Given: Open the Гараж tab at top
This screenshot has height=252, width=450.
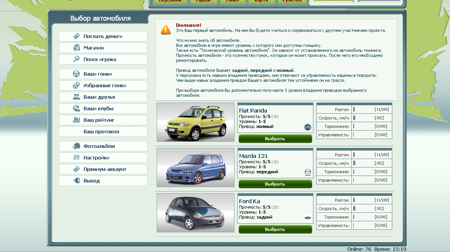Looking at the screenshot, I should [203, 2].
